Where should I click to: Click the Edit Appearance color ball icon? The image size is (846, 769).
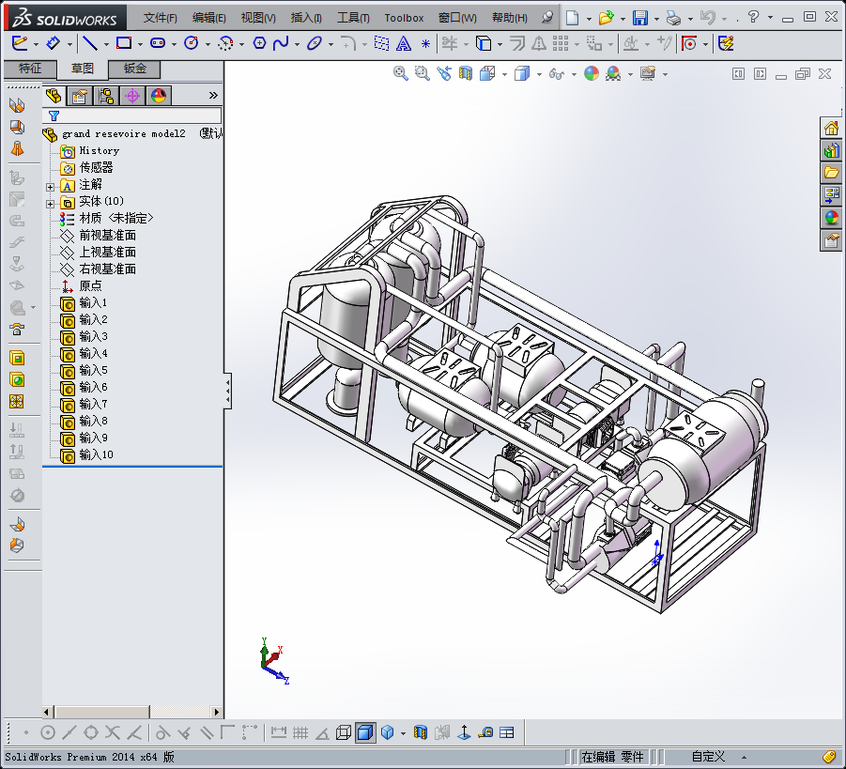pyautogui.click(x=591, y=73)
